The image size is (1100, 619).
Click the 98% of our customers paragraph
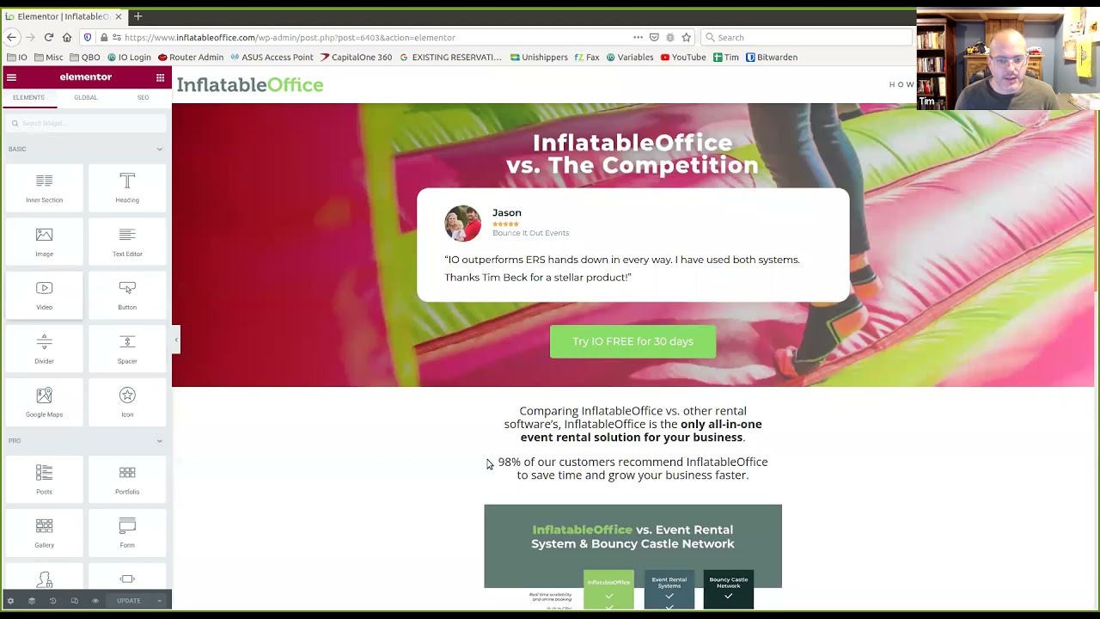click(632, 469)
